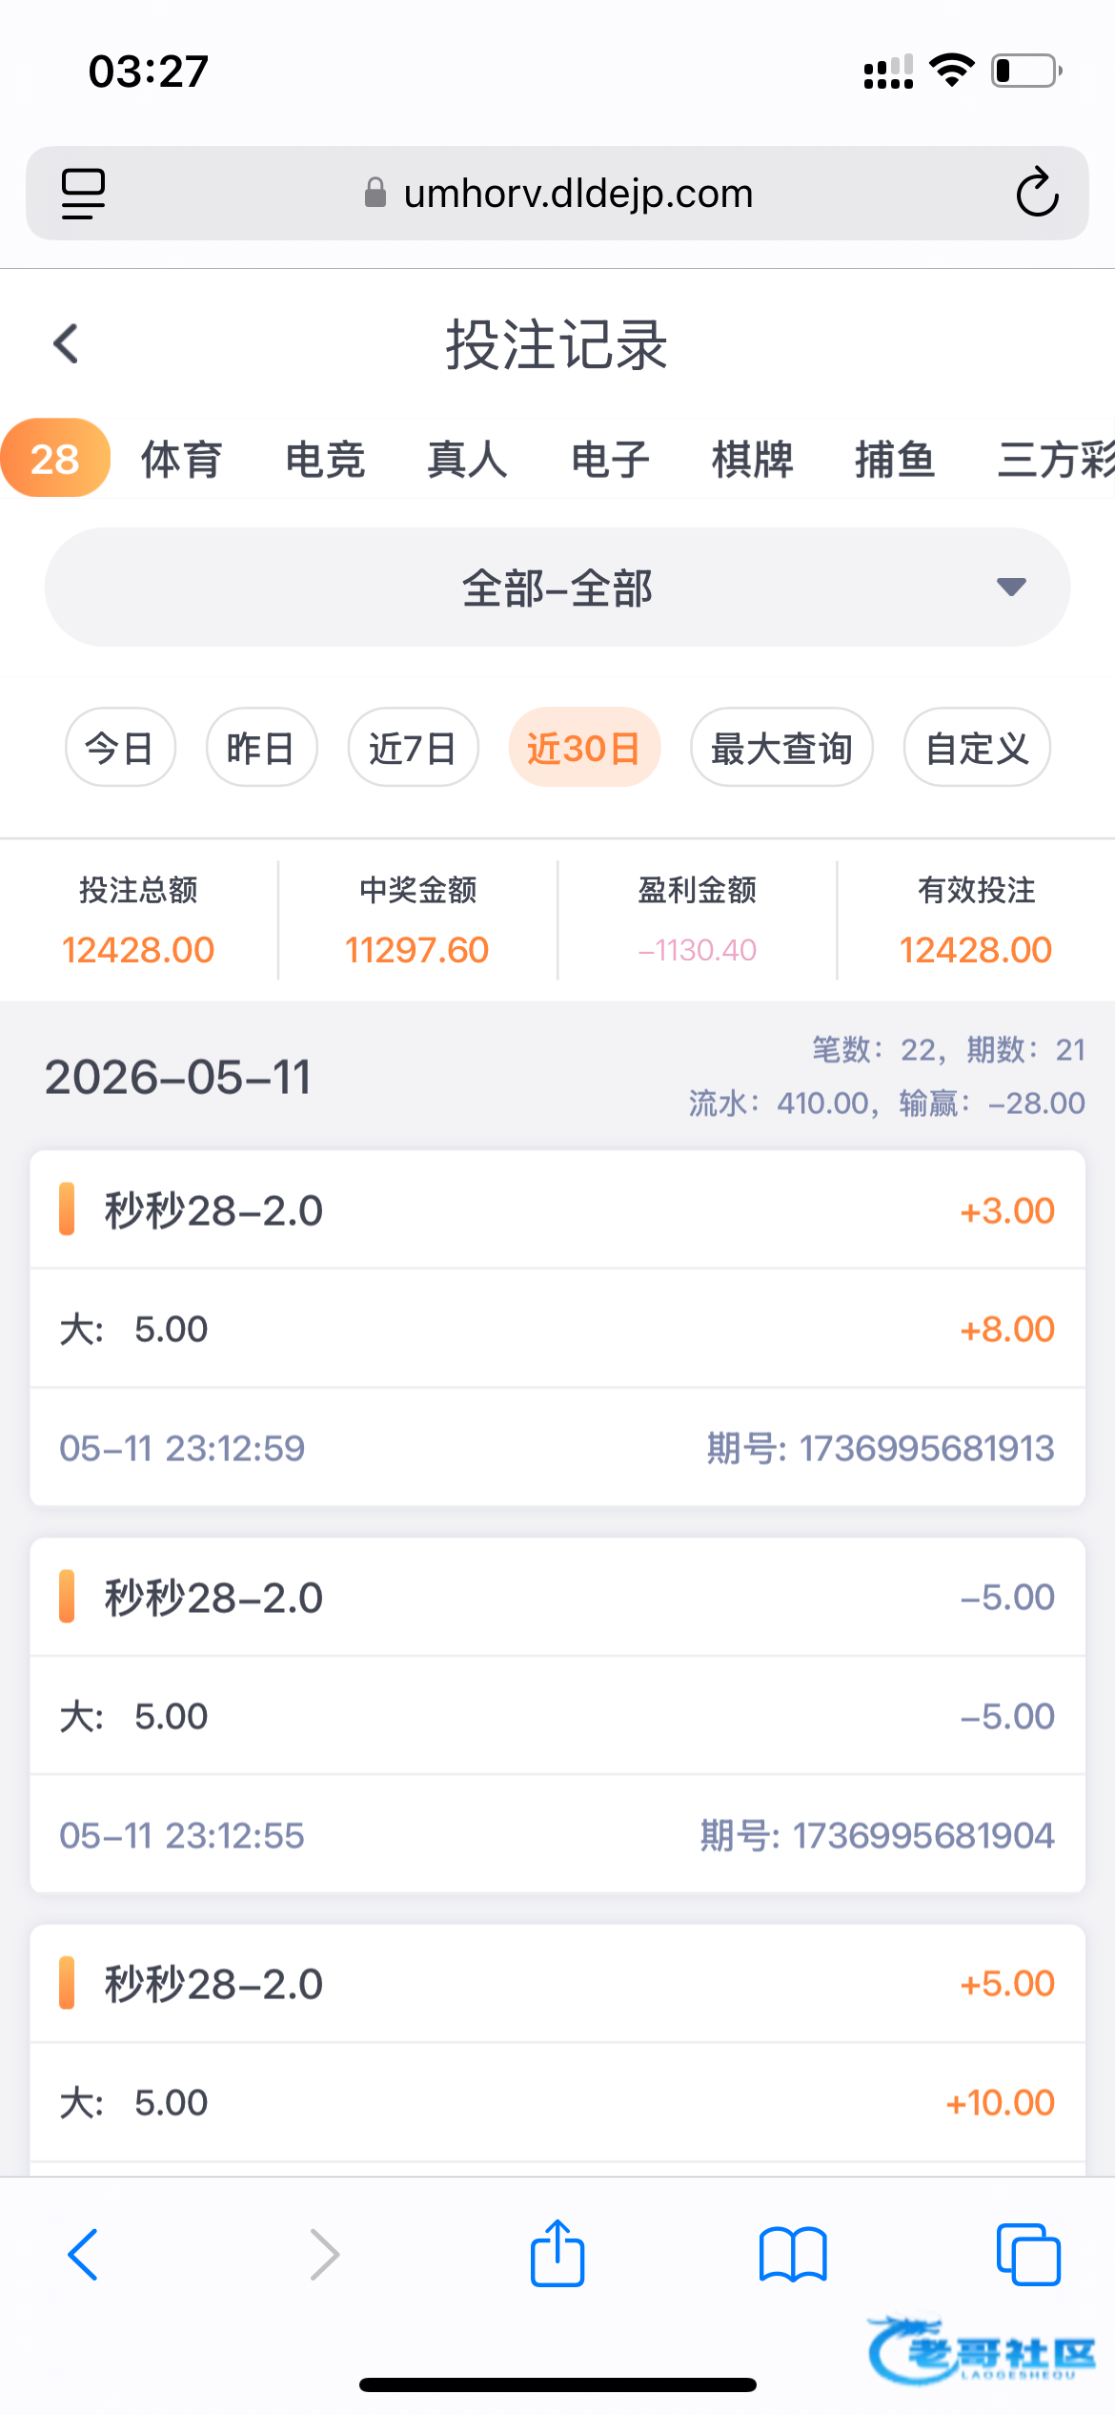Select the 昨日 date filter

coord(261,748)
